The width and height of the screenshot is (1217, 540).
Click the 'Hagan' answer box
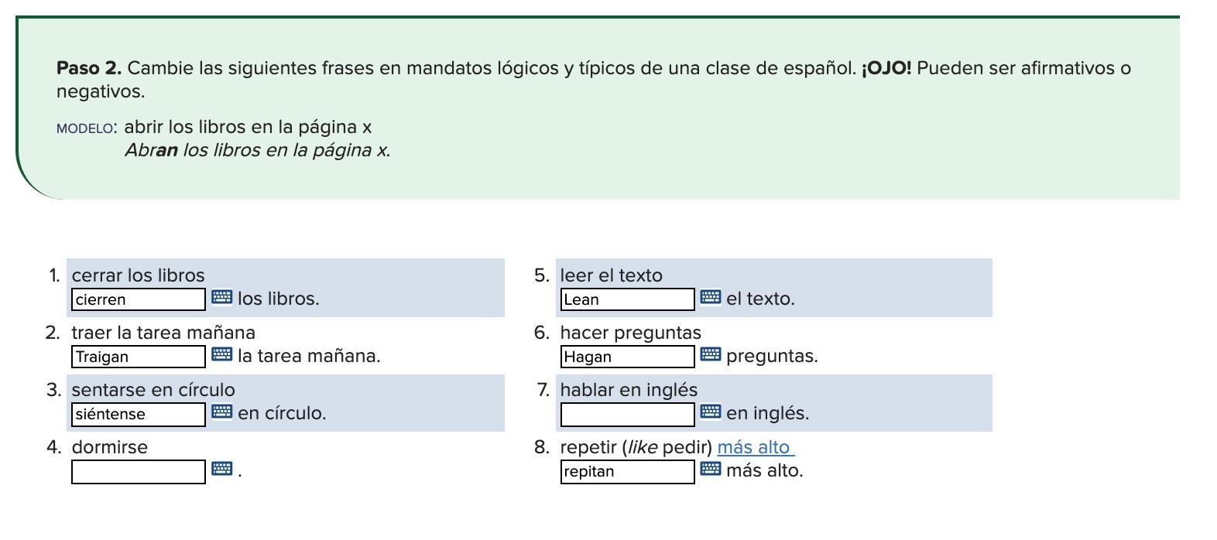(627, 357)
